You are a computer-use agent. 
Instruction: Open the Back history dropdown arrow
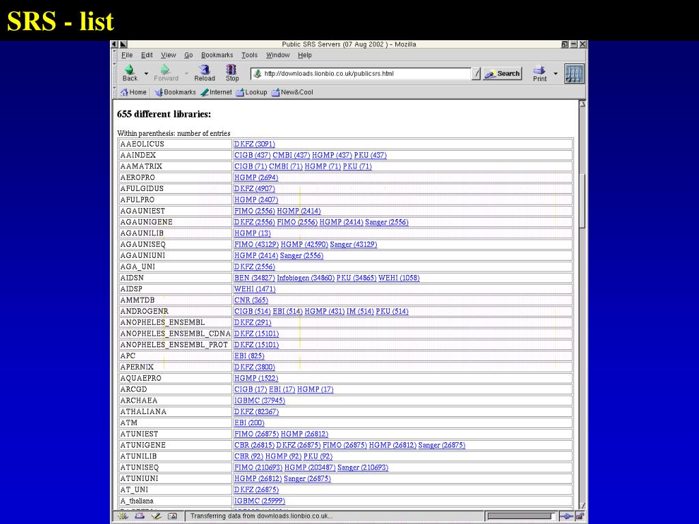click(146, 74)
